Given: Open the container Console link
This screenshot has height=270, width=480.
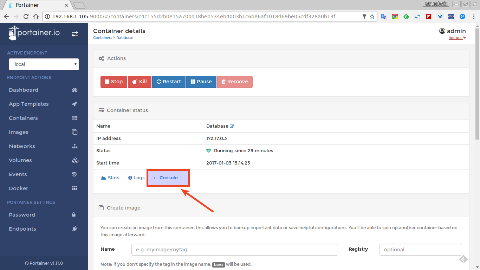Looking at the screenshot, I should 166,178.
